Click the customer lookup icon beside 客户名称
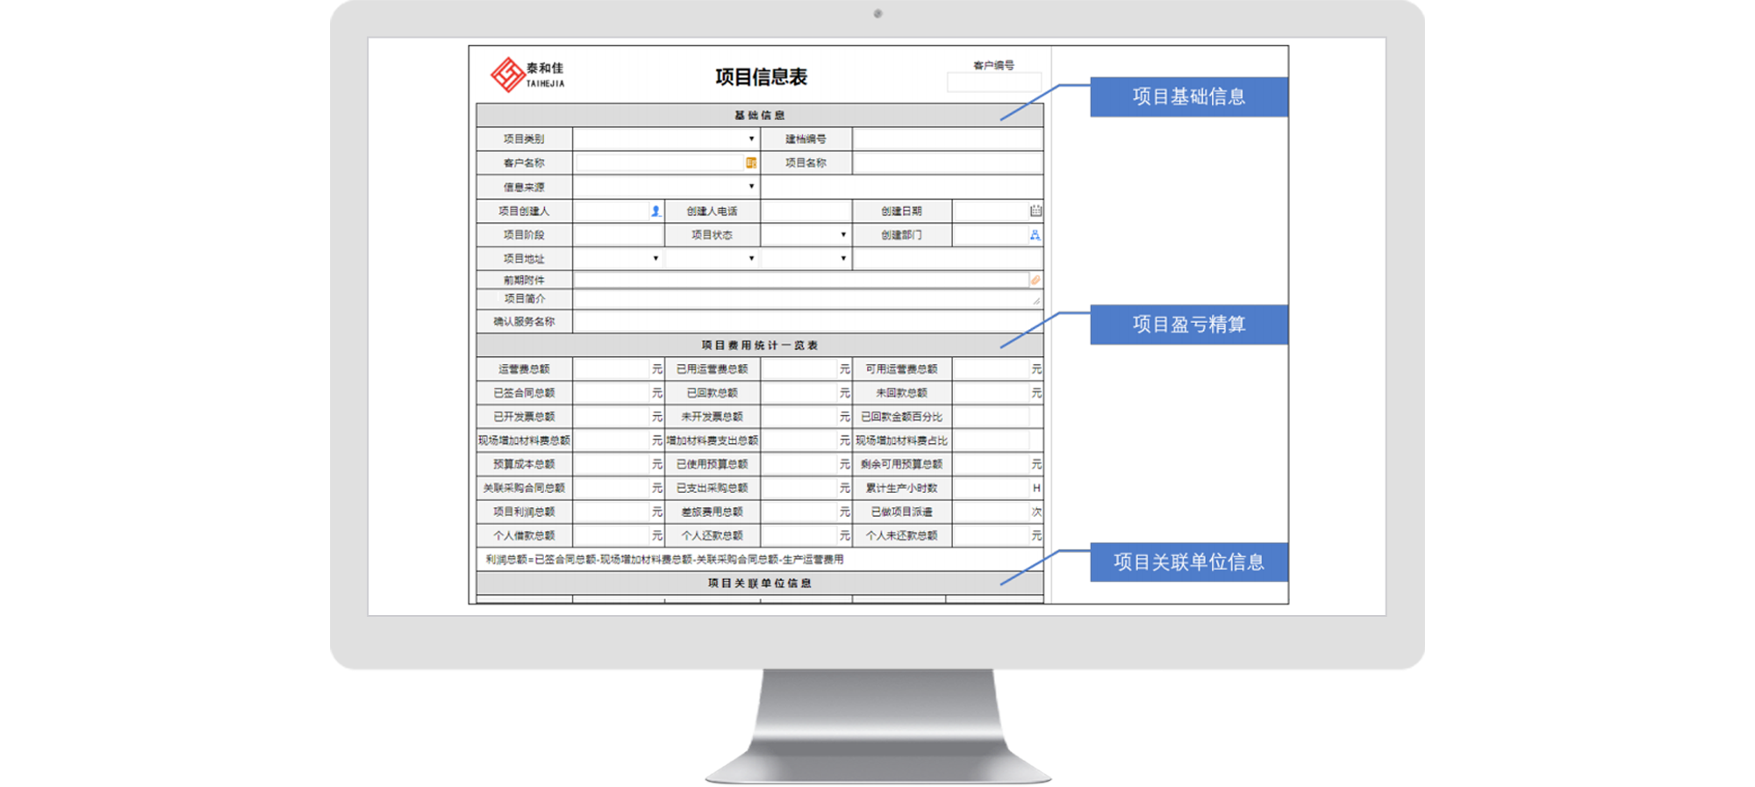The height and width of the screenshot is (787, 1755). point(751,163)
